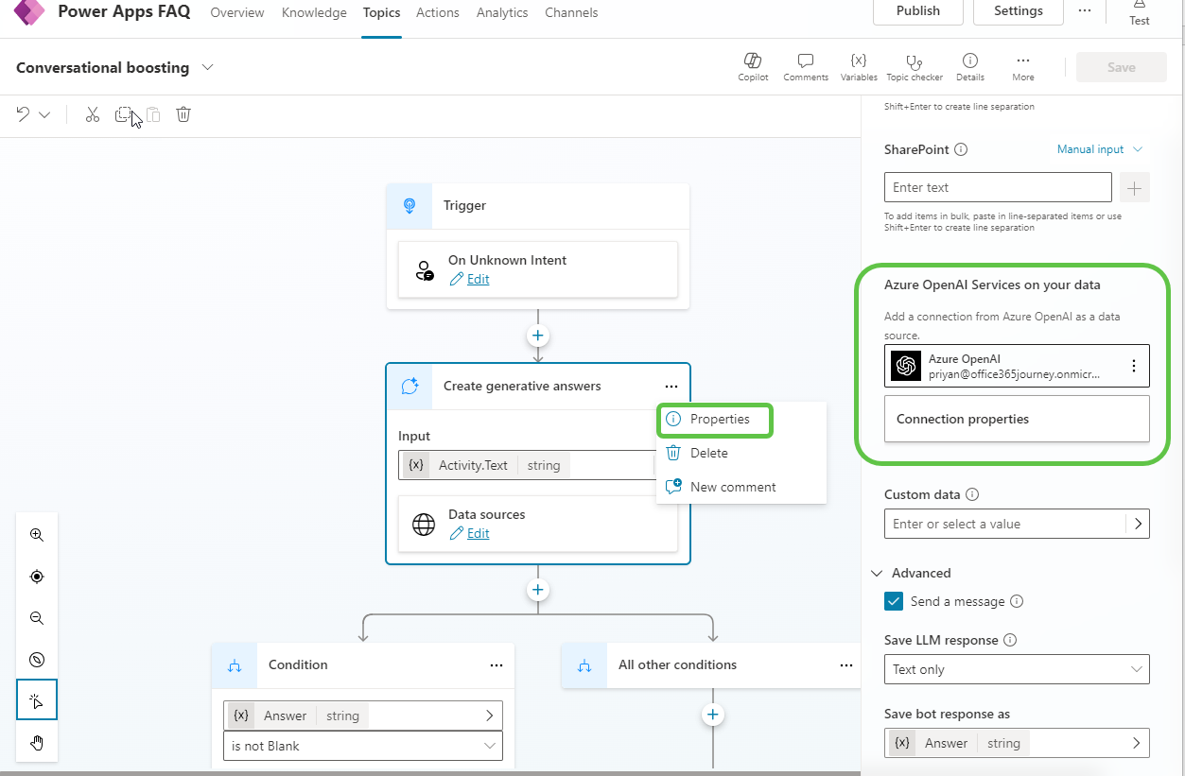
Task: Open the Copilot panel icon
Action: [753, 62]
